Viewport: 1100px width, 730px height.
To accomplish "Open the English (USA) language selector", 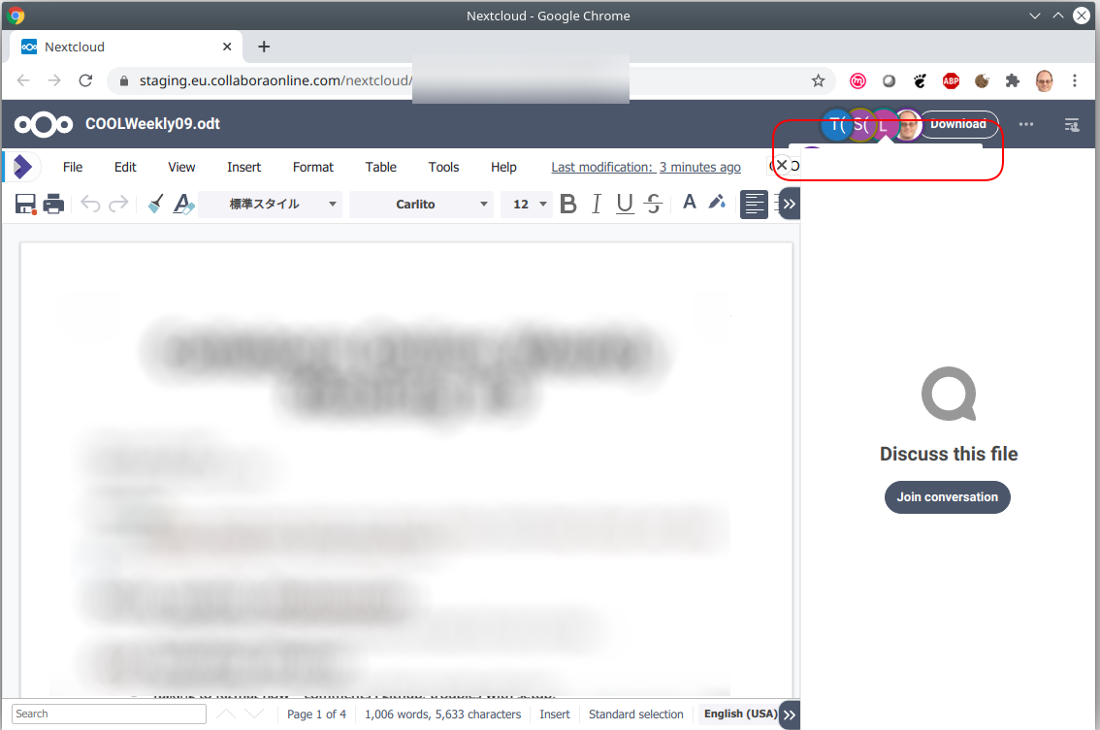I will pos(740,714).
